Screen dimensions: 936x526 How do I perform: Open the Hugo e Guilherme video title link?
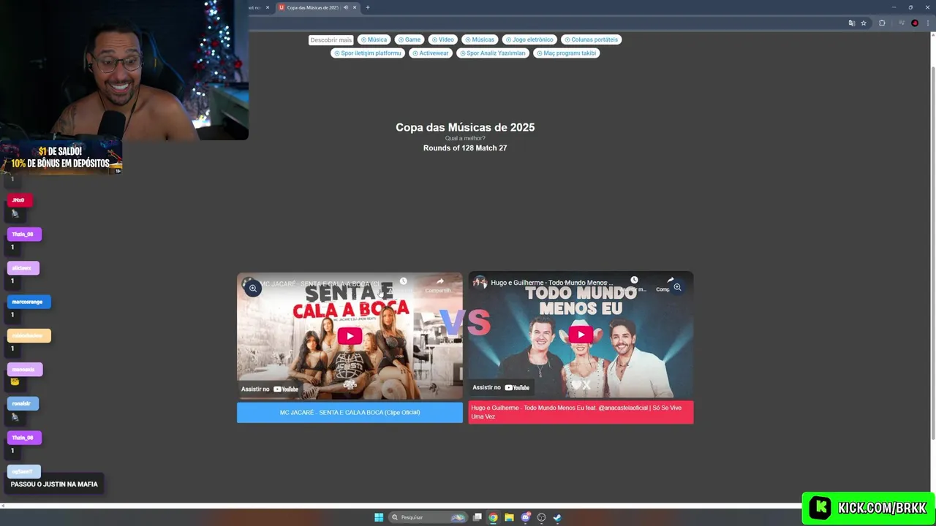(552, 282)
